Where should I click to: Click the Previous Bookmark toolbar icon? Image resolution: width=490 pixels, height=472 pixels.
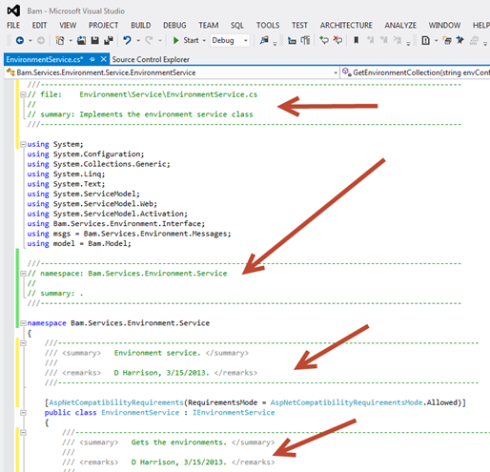(370, 40)
